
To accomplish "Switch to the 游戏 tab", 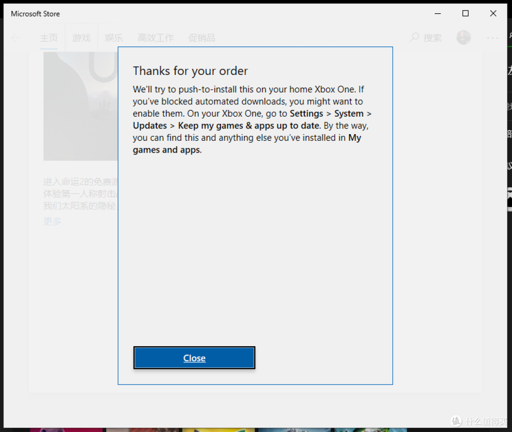I will coord(82,38).
